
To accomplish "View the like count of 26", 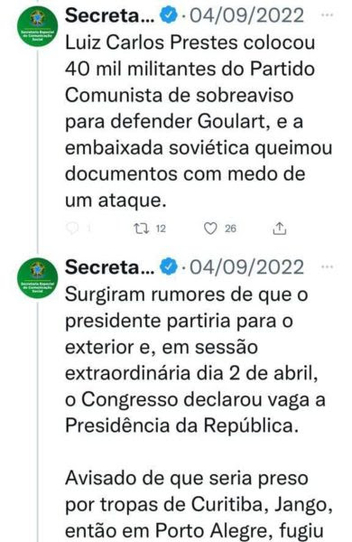I will tap(230, 229).
